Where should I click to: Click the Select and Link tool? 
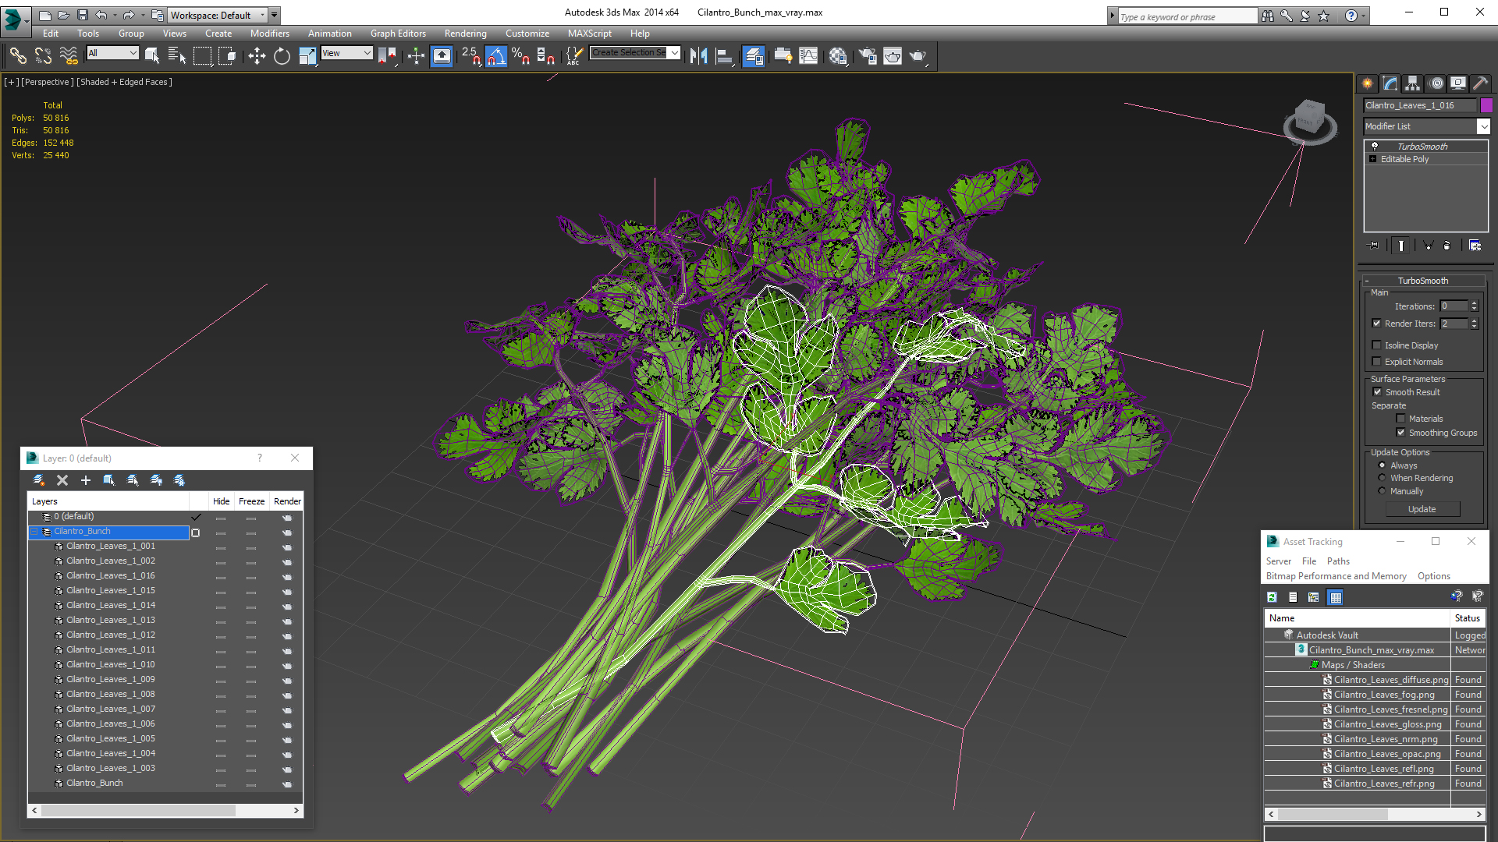point(17,55)
